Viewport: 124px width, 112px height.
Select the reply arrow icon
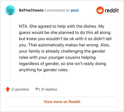click(38, 89)
